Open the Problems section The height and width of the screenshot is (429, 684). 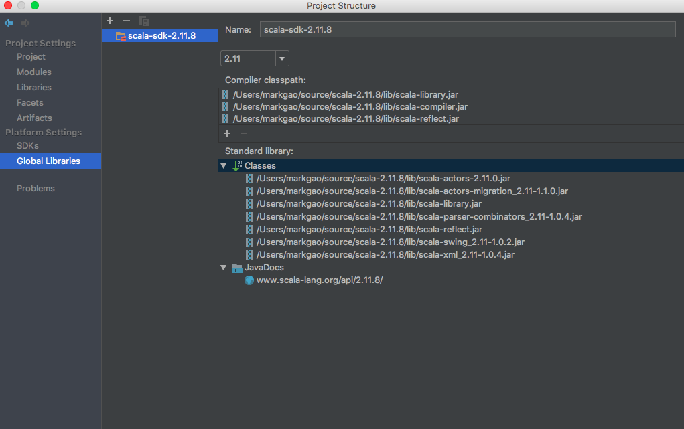click(x=36, y=188)
